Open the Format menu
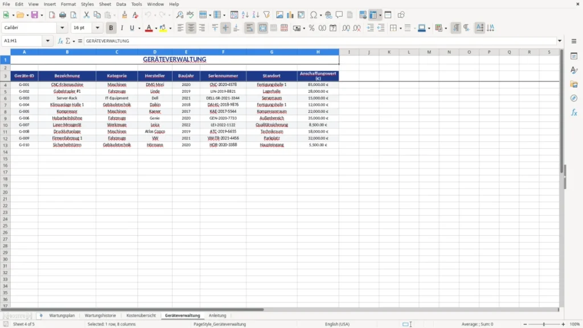Screen dimensions: 583x328 [68, 4]
